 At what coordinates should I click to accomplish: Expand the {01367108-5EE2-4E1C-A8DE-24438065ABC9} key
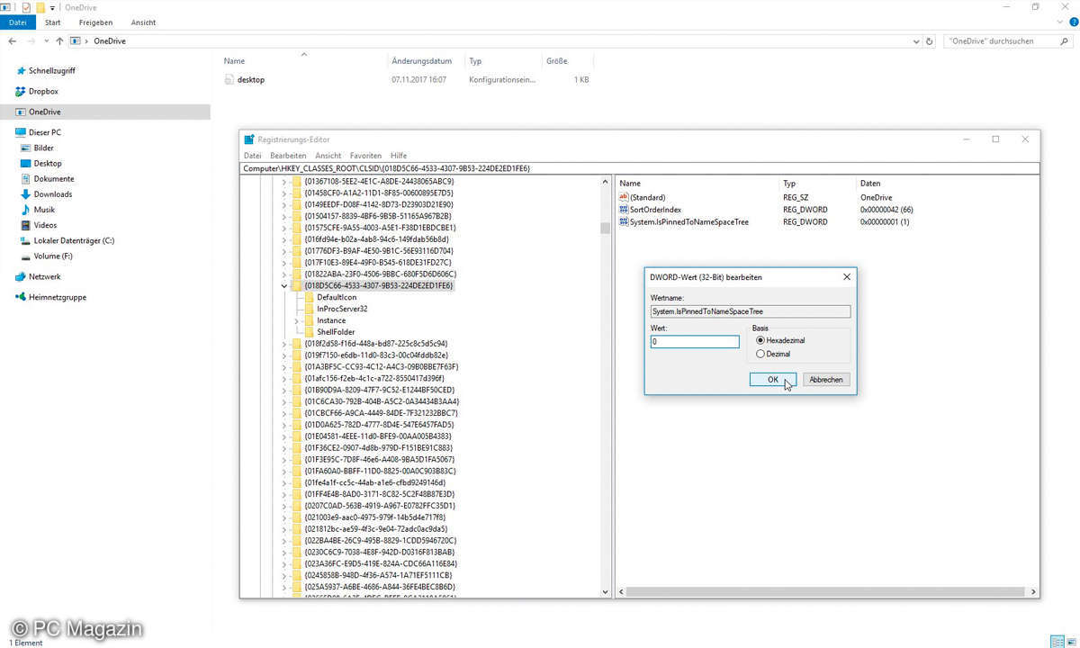[284, 181]
